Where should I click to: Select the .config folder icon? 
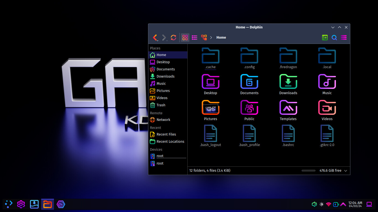249,55
